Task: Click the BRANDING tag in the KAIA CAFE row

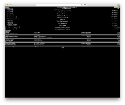Action: click(x=10, y=9)
